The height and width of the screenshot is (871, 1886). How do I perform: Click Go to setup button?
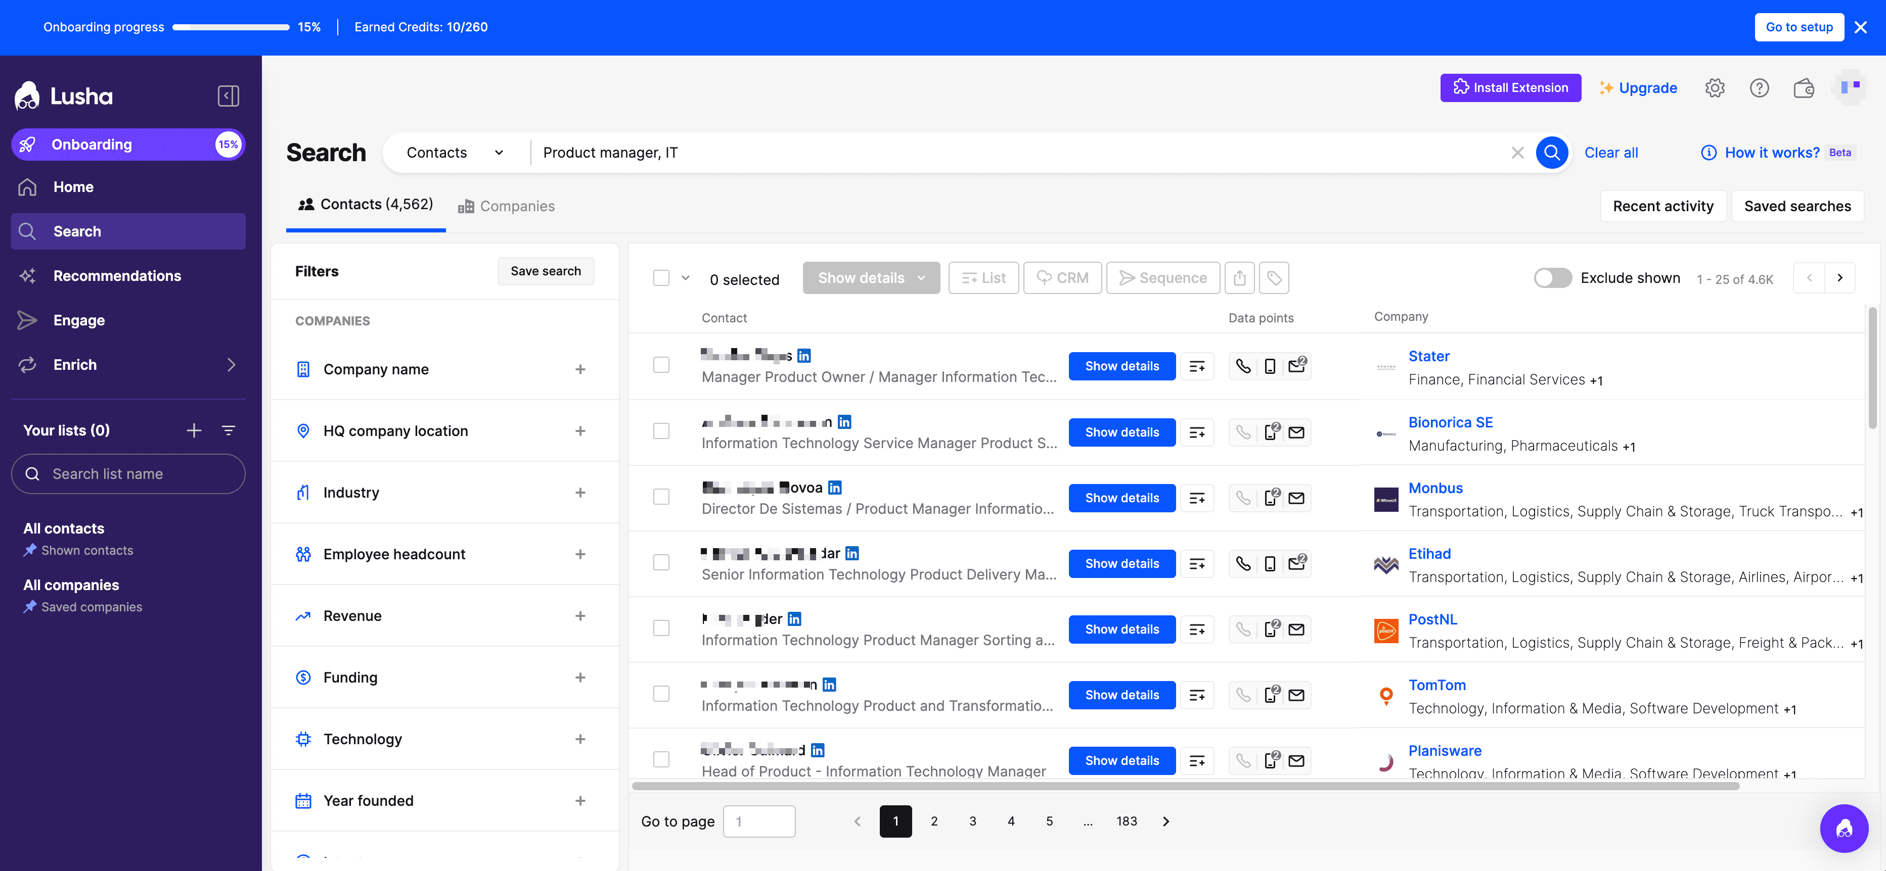1798,27
